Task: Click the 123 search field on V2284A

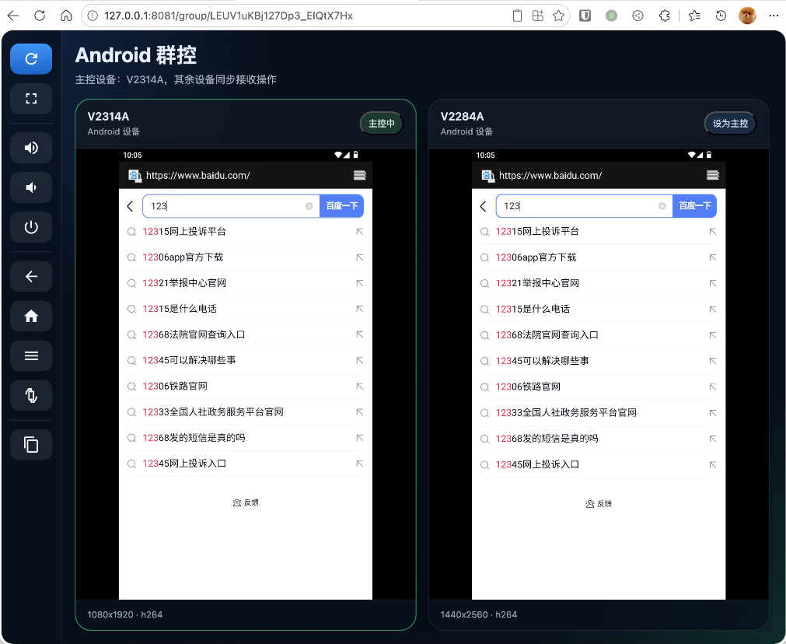Action: [584, 206]
